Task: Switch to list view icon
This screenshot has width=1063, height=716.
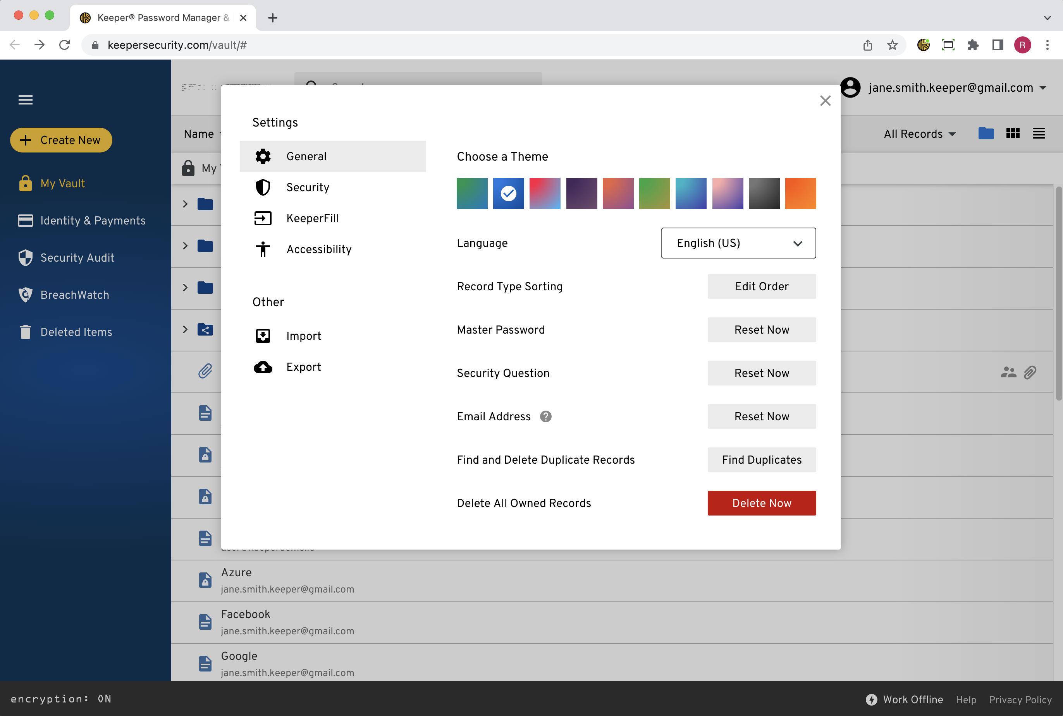Action: (1039, 134)
